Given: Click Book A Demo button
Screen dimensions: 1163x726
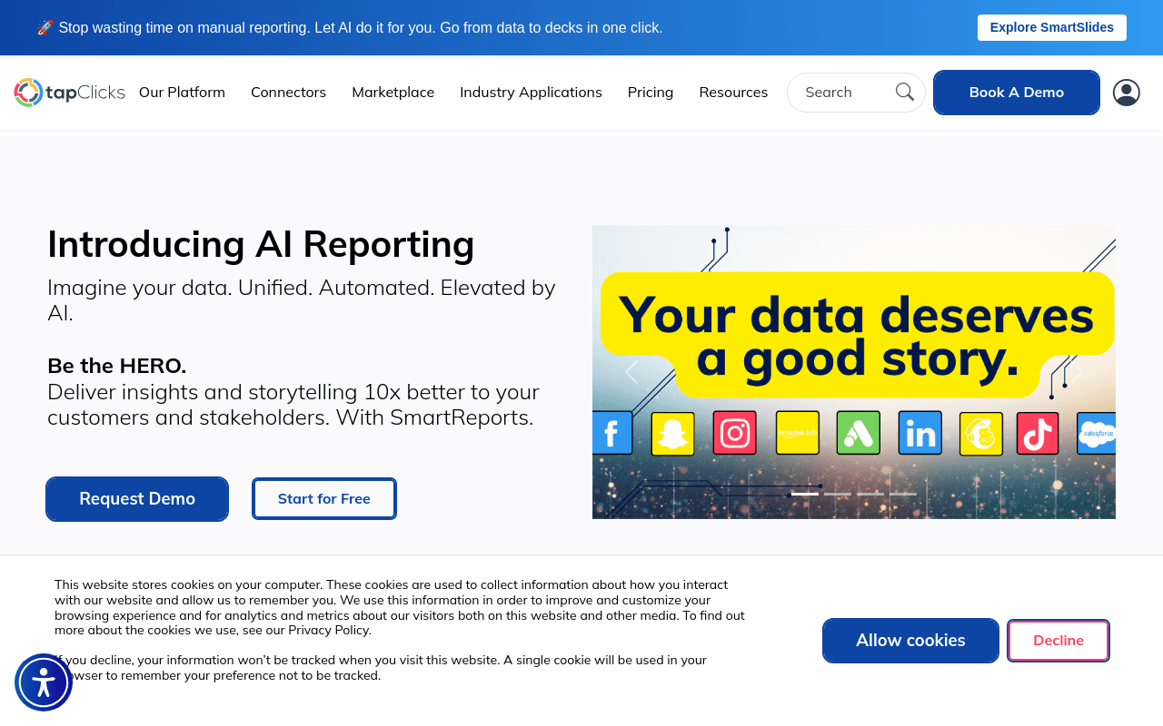Looking at the screenshot, I should tap(1017, 93).
